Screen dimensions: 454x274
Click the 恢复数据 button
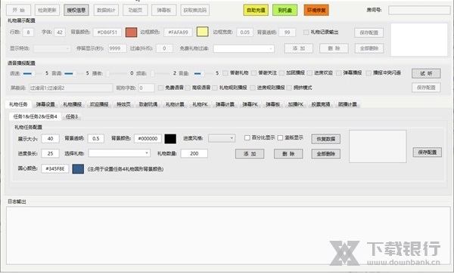326,139
